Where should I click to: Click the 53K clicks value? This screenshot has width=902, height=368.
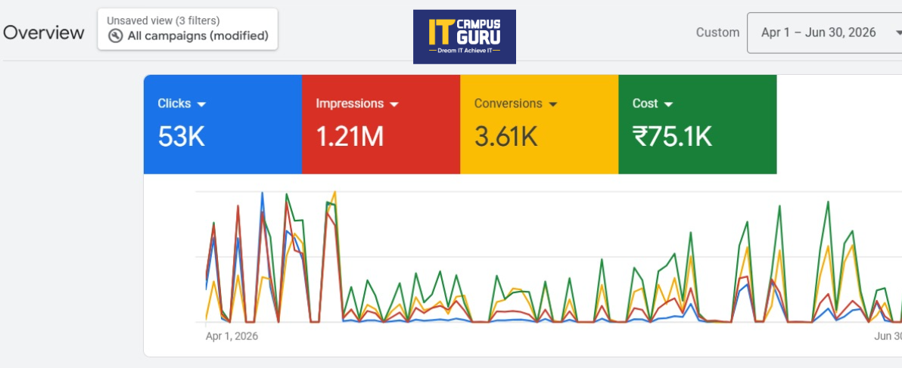point(181,138)
